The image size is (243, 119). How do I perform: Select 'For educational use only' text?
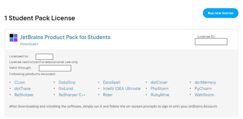pyautogui.click(x=59, y=62)
